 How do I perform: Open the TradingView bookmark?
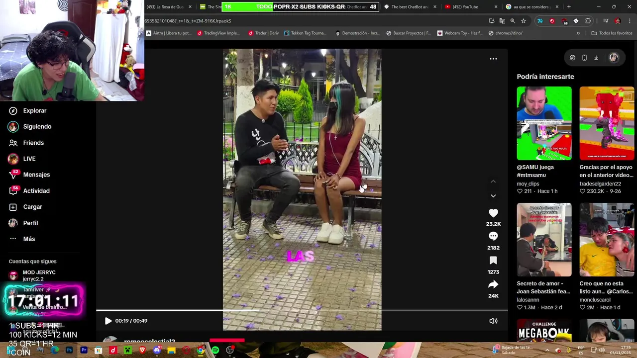[218, 33]
